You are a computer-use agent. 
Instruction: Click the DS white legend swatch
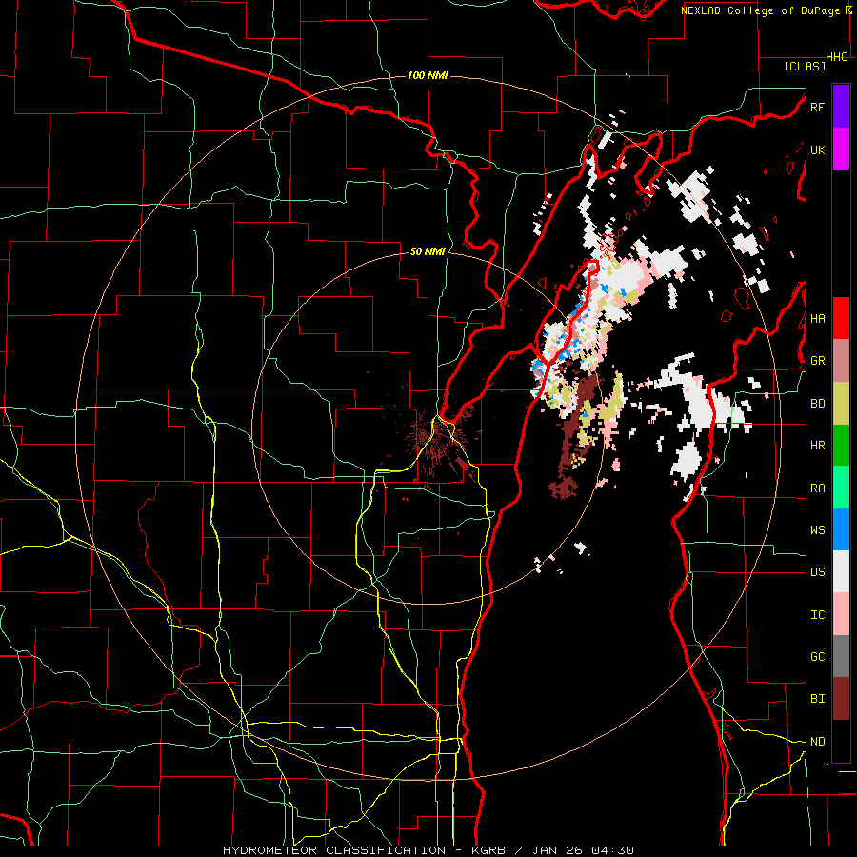point(841,571)
